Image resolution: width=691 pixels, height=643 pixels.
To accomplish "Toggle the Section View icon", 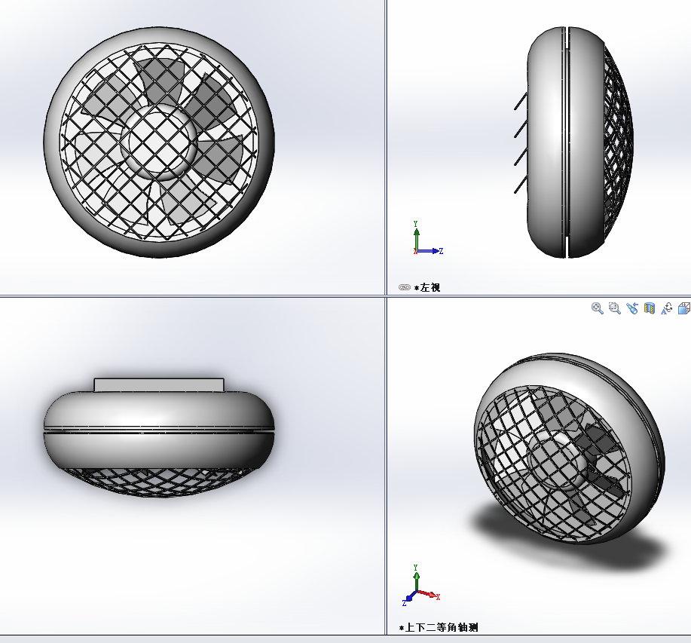I will (649, 308).
